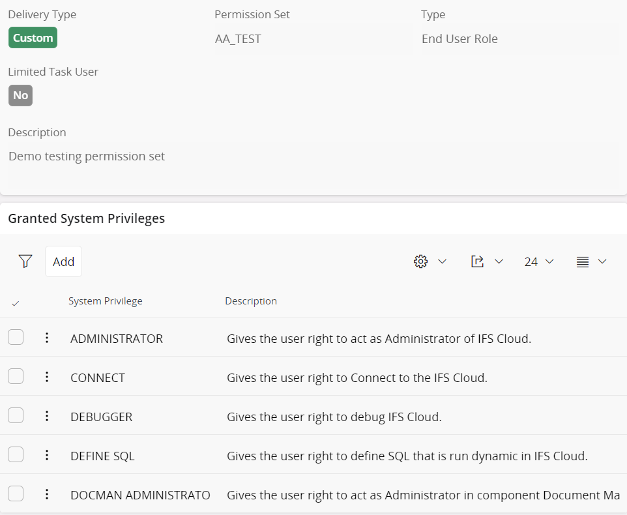Image resolution: width=627 pixels, height=515 pixels.
Task: Click the list density lines icon
Action: (583, 261)
